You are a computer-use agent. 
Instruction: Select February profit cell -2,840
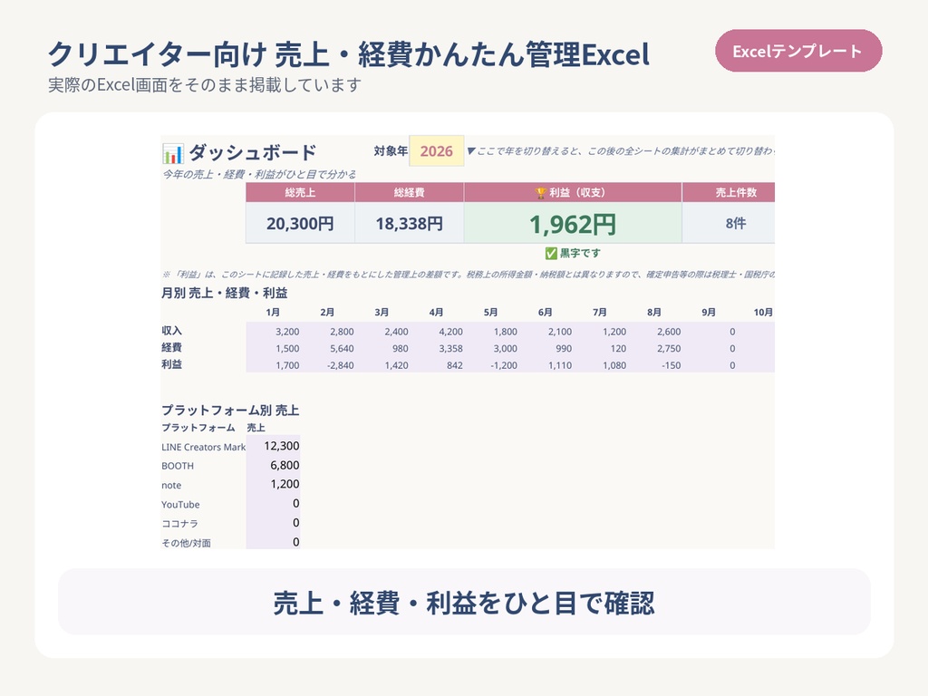pos(341,365)
